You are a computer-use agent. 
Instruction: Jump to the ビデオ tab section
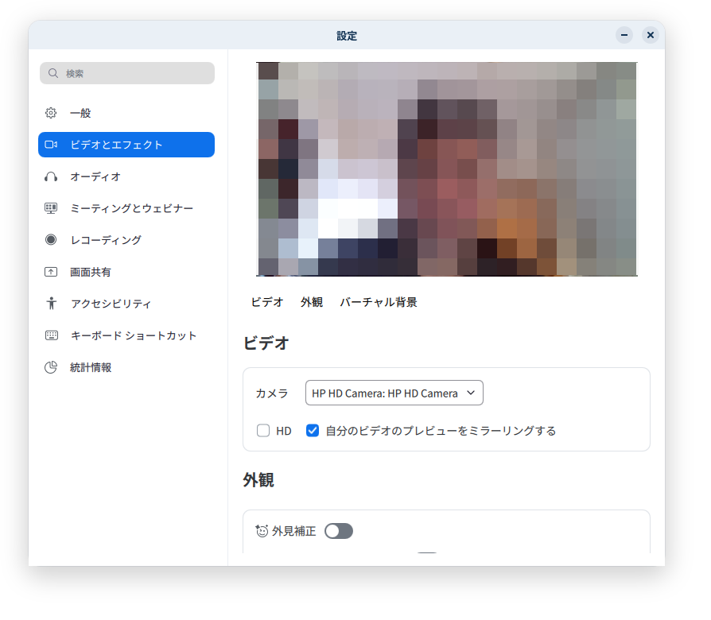pyautogui.click(x=267, y=302)
